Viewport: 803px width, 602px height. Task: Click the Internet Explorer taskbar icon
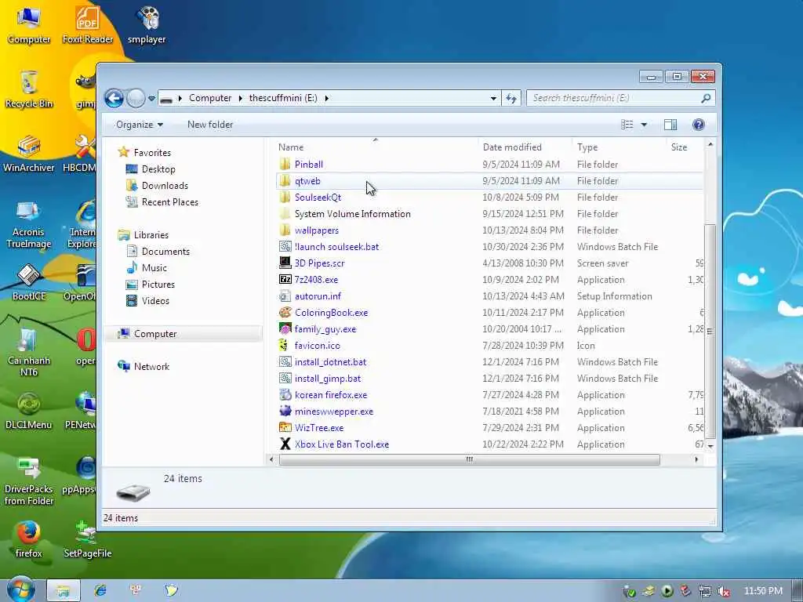[x=100, y=590]
